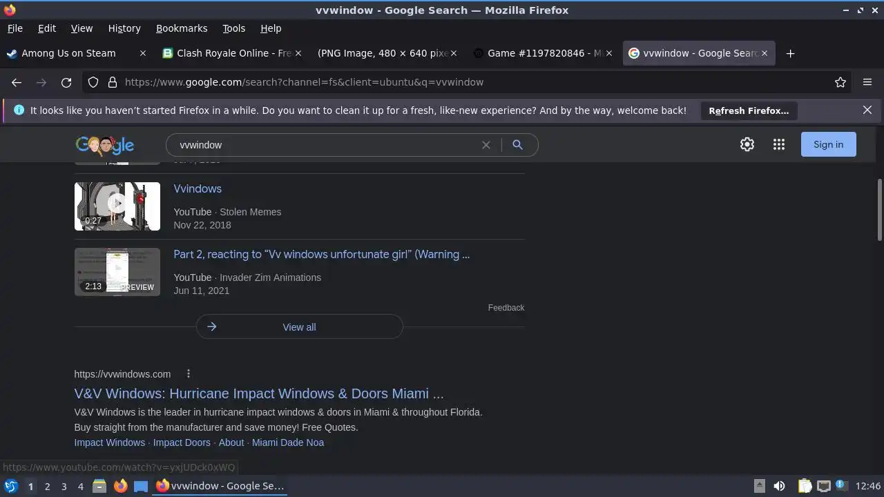Open the network status tray icon

pos(823,486)
